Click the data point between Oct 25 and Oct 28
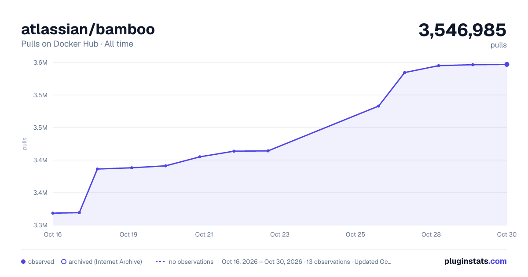 (x=404, y=73)
